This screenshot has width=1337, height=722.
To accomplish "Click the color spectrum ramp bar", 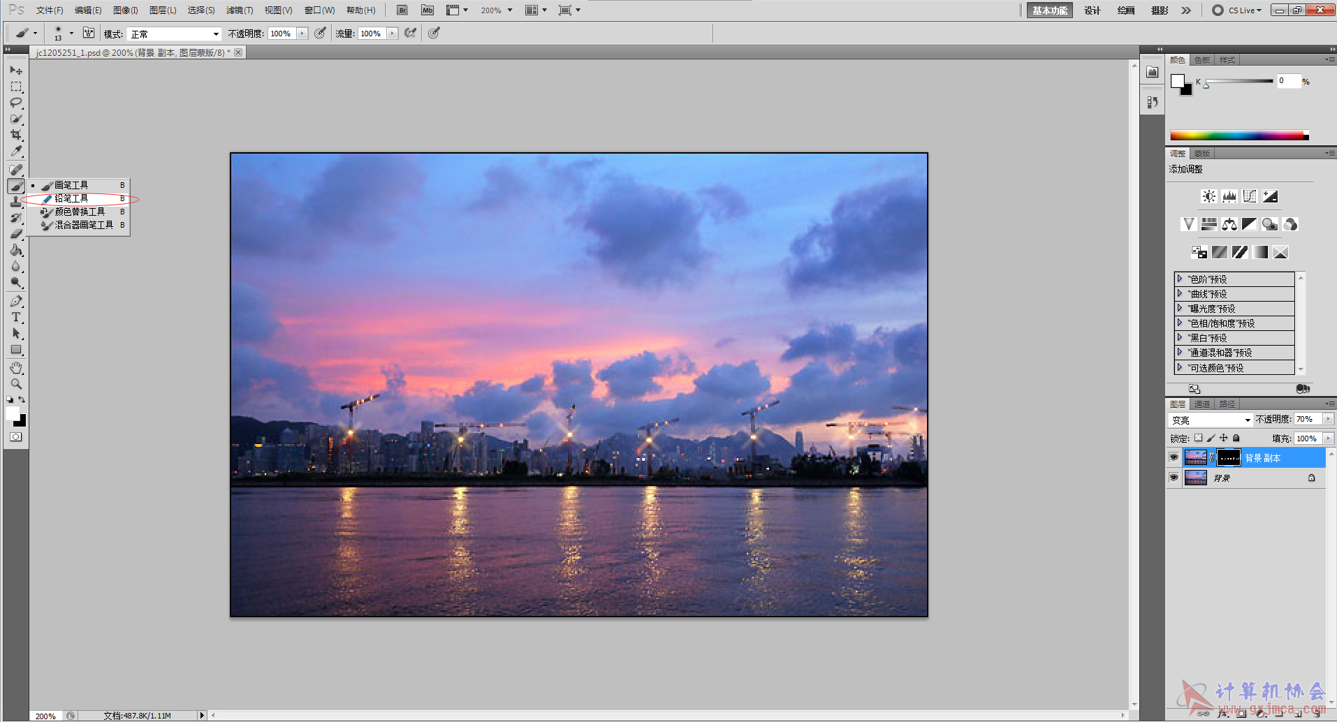I will click(x=1236, y=135).
